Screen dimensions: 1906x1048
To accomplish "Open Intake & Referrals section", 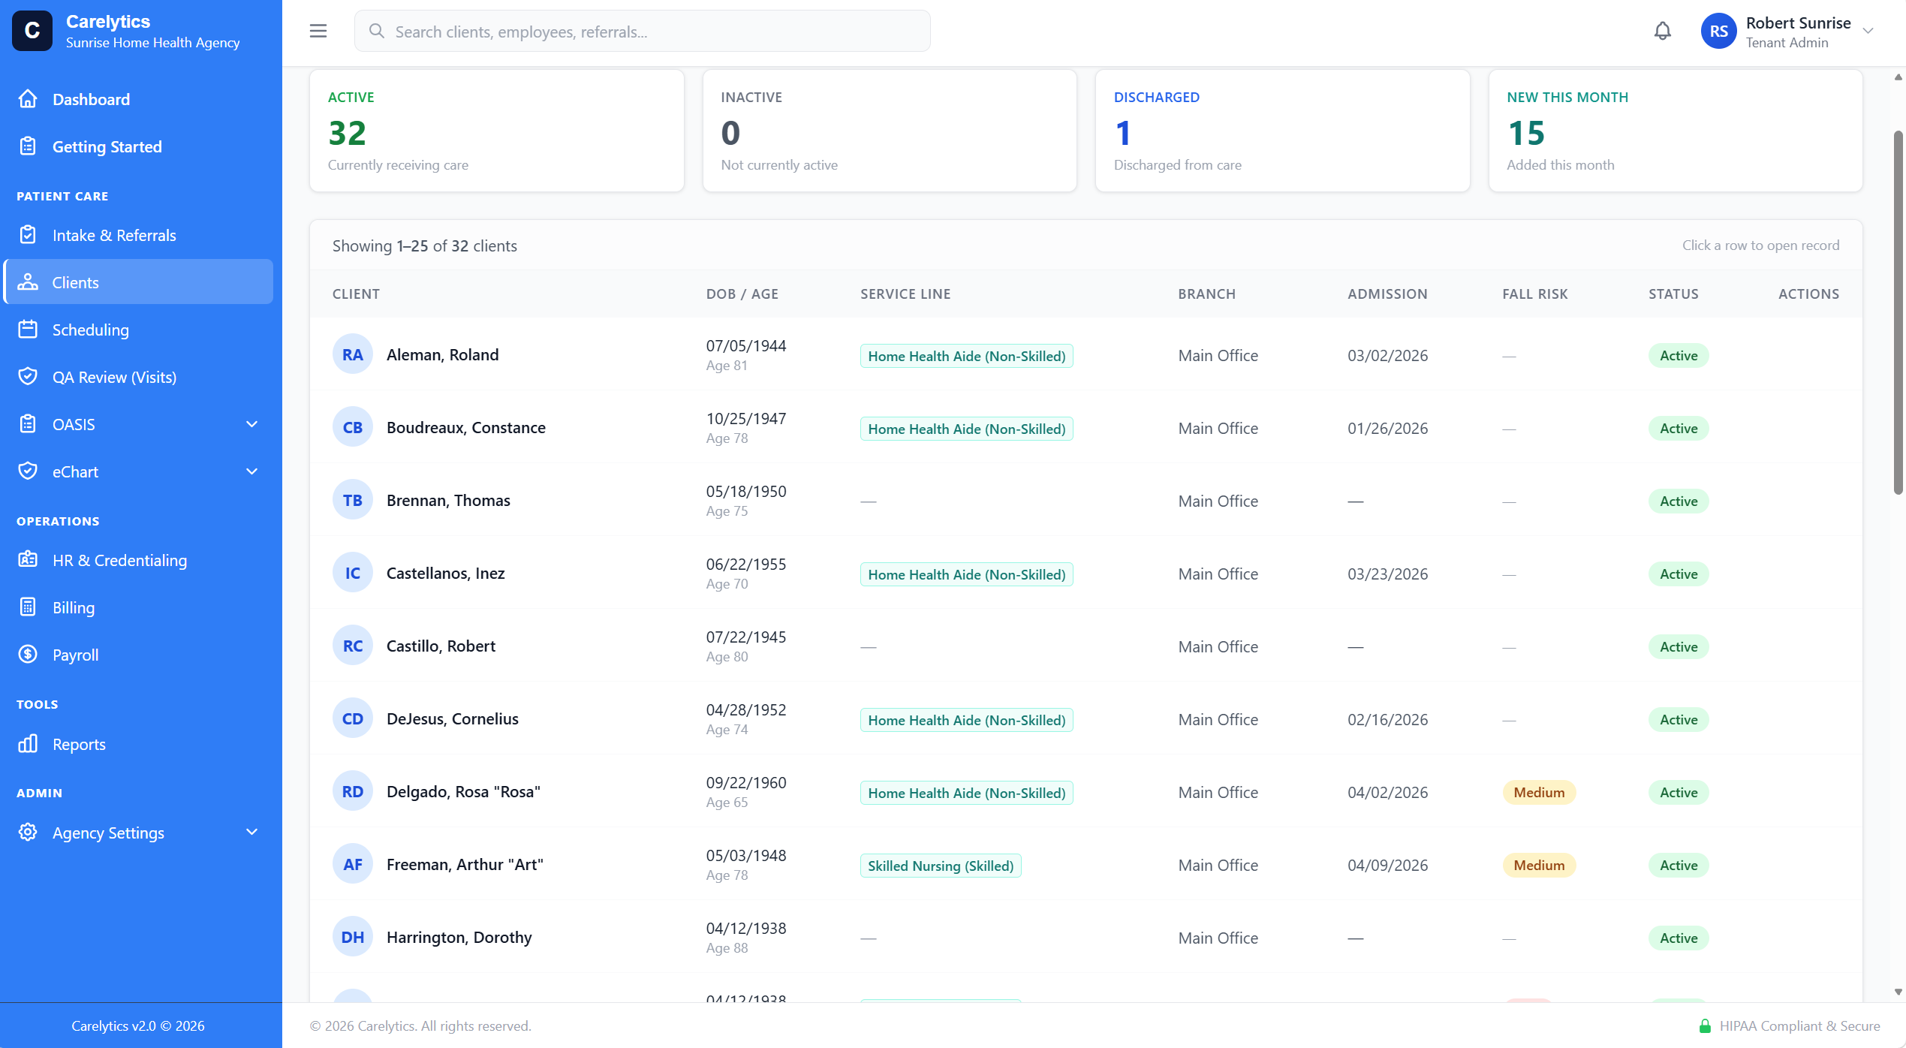I will click(139, 235).
